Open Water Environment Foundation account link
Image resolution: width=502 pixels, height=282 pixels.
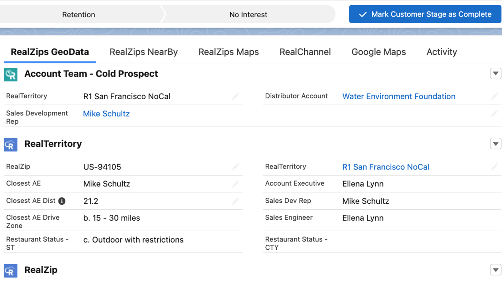[399, 96]
